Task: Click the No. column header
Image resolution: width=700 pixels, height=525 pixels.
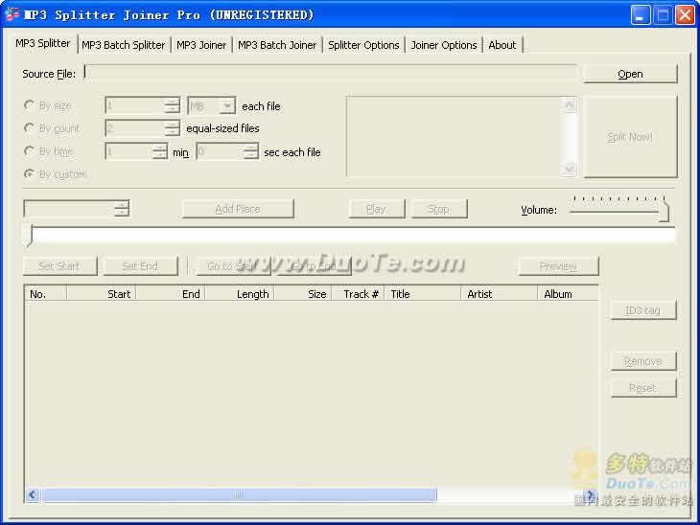Action: pyautogui.click(x=45, y=294)
